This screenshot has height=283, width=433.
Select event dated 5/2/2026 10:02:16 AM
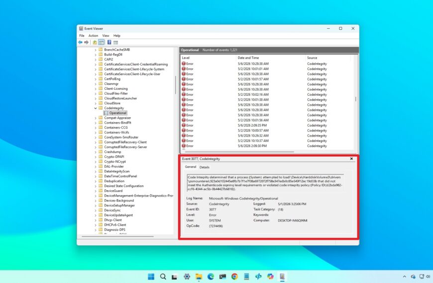coord(267,94)
